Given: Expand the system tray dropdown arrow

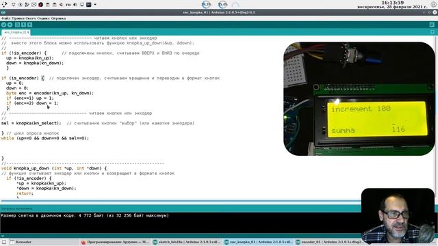Looking at the screenshot, I should (x=95, y=5).
